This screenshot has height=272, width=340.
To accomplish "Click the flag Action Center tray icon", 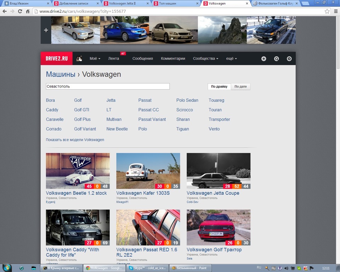I will 312,268.
